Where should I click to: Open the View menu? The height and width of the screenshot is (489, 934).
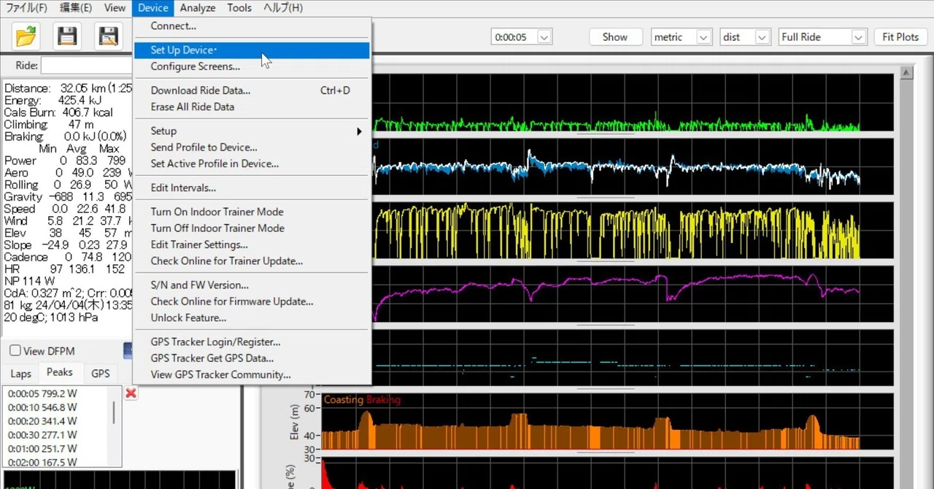tap(115, 8)
